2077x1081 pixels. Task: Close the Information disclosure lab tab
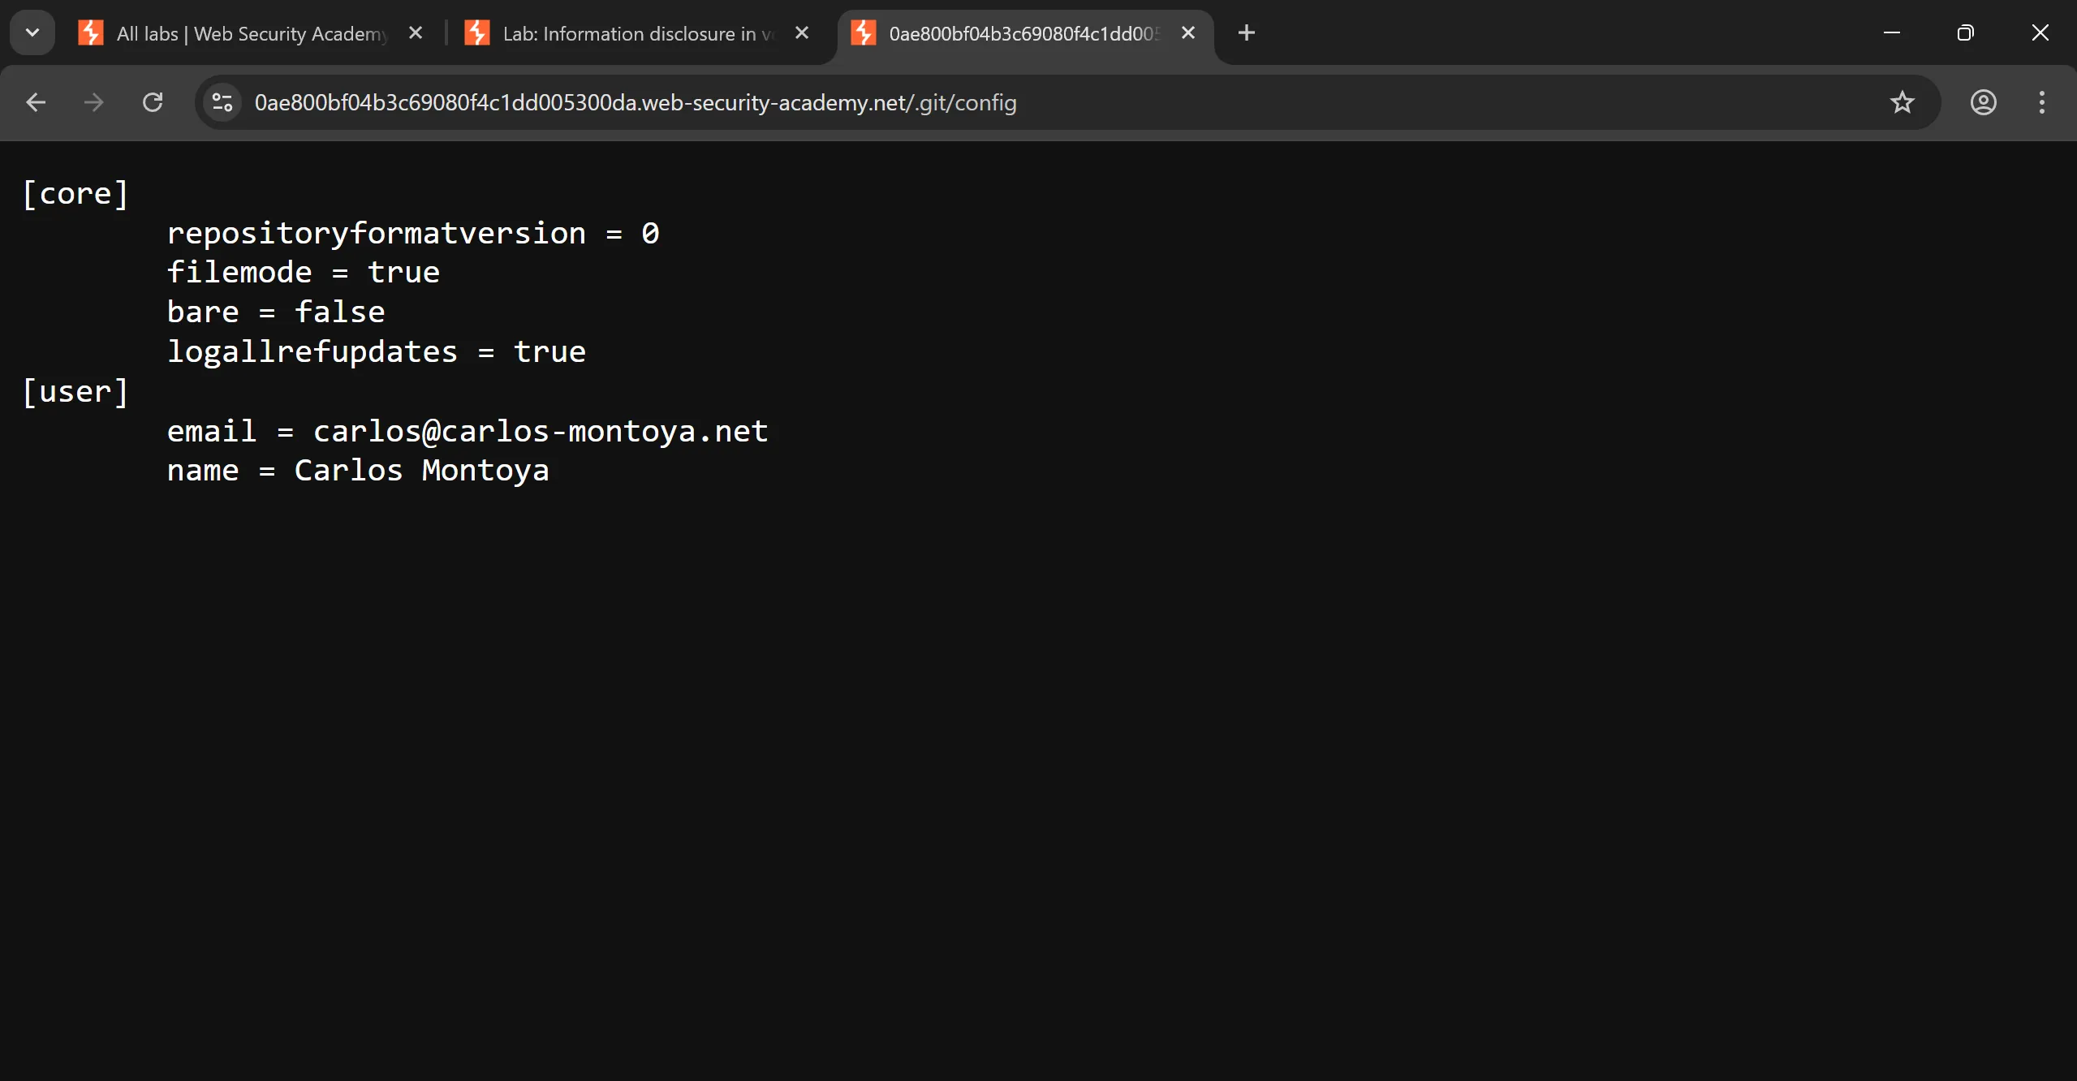802,32
